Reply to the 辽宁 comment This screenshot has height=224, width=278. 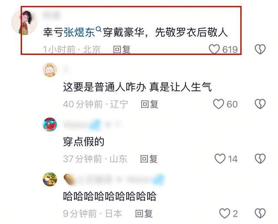click(x=149, y=104)
